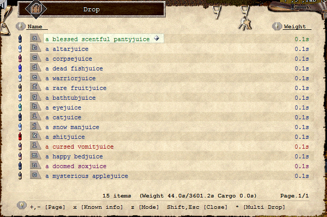Click the backpack icon beside Drop title
Image resolution: width=327 pixels, height=217 pixels.
(36, 9)
